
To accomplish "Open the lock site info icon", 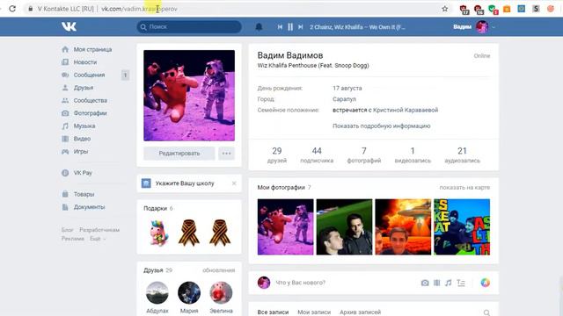I will pos(31,9).
